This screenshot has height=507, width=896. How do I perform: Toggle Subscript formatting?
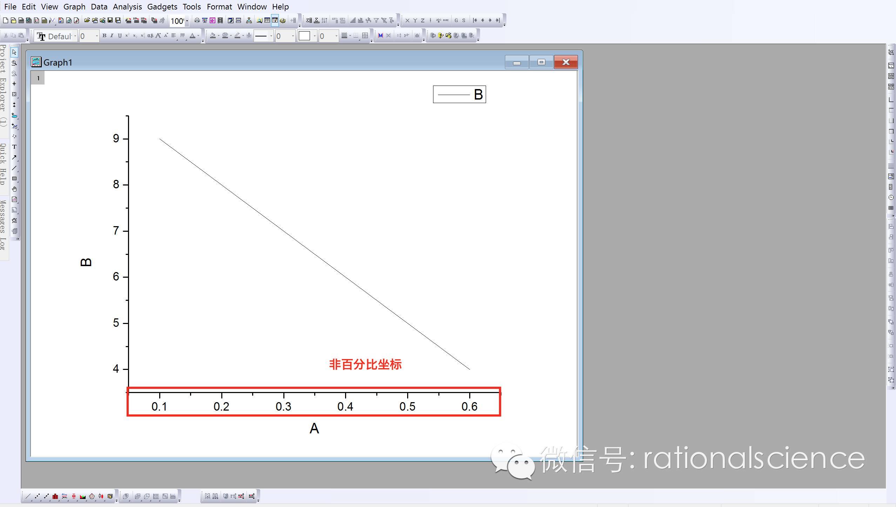[135, 35]
